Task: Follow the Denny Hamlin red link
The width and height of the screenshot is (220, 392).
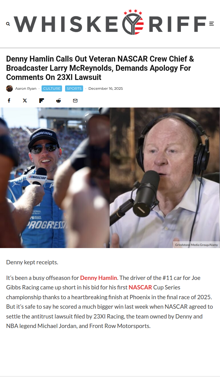Action: point(98,278)
